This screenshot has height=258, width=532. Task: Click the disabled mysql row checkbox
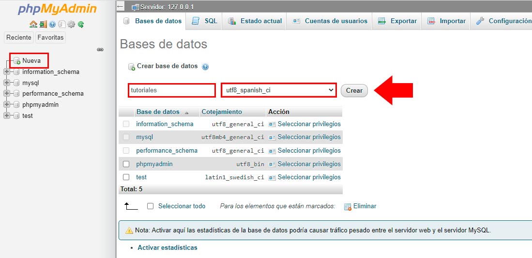tap(126, 137)
